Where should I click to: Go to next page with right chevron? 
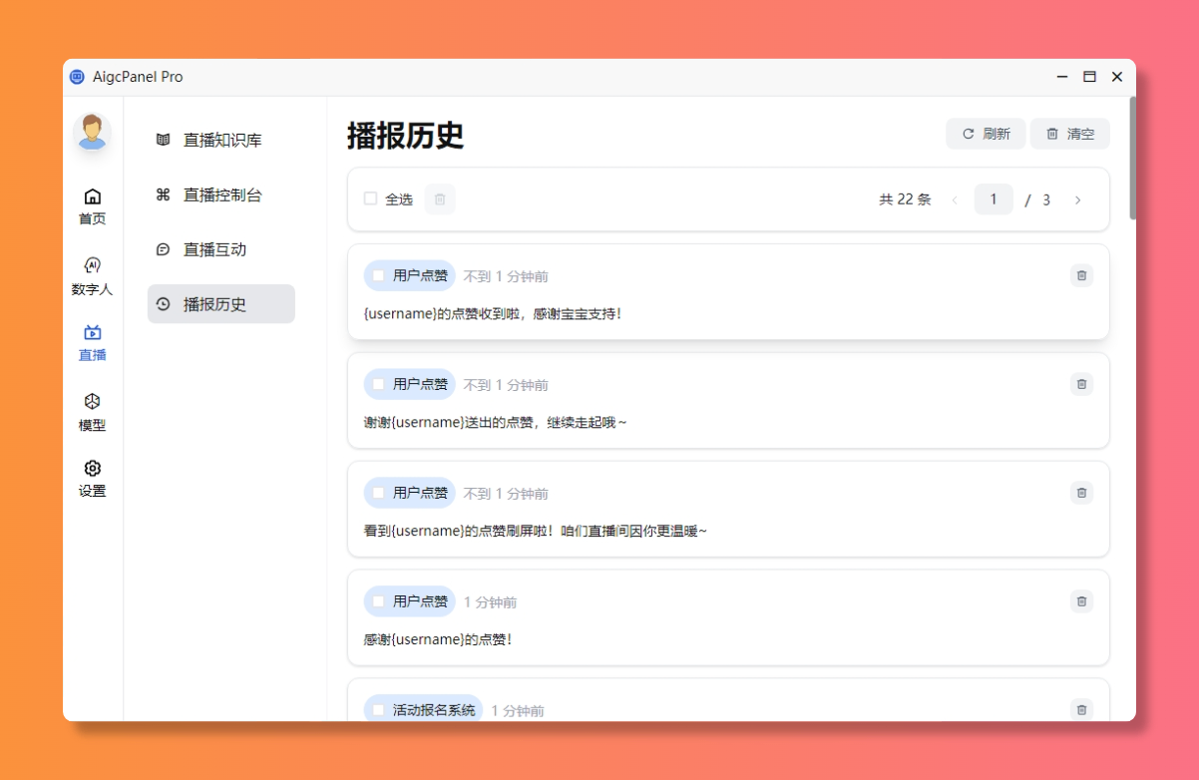click(x=1077, y=199)
